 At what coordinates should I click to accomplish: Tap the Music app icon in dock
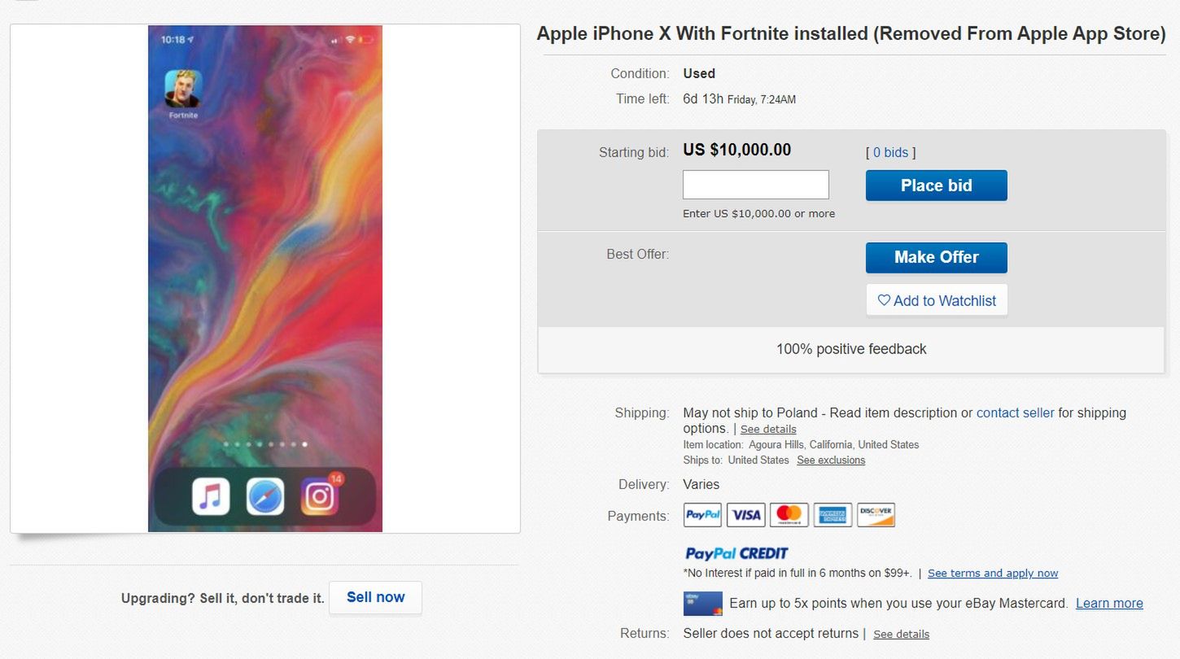211,496
